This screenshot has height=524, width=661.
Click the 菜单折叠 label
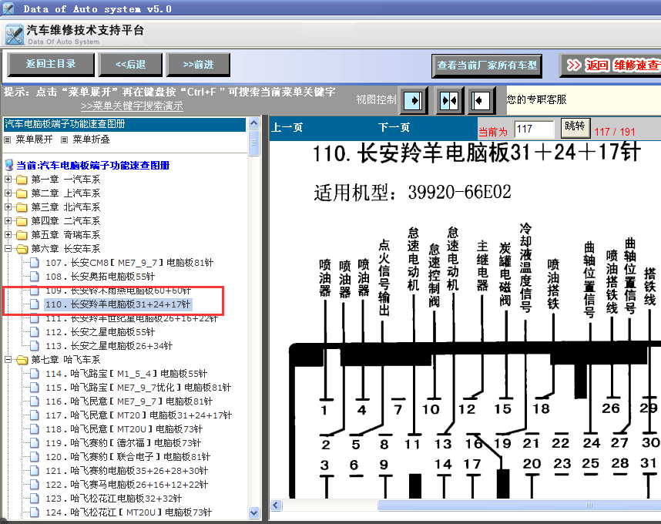pyautogui.click(x=91, y=139)
